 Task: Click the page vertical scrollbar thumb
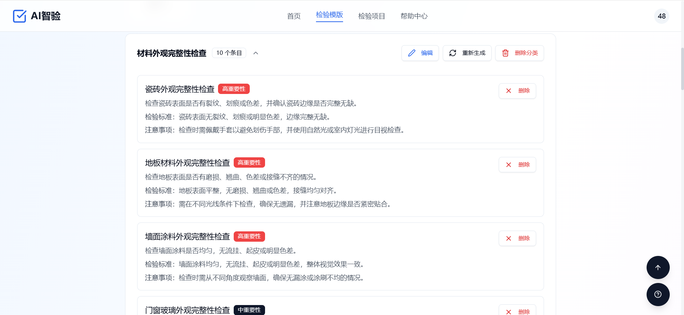pyautogui.click(x=682, y=68)
